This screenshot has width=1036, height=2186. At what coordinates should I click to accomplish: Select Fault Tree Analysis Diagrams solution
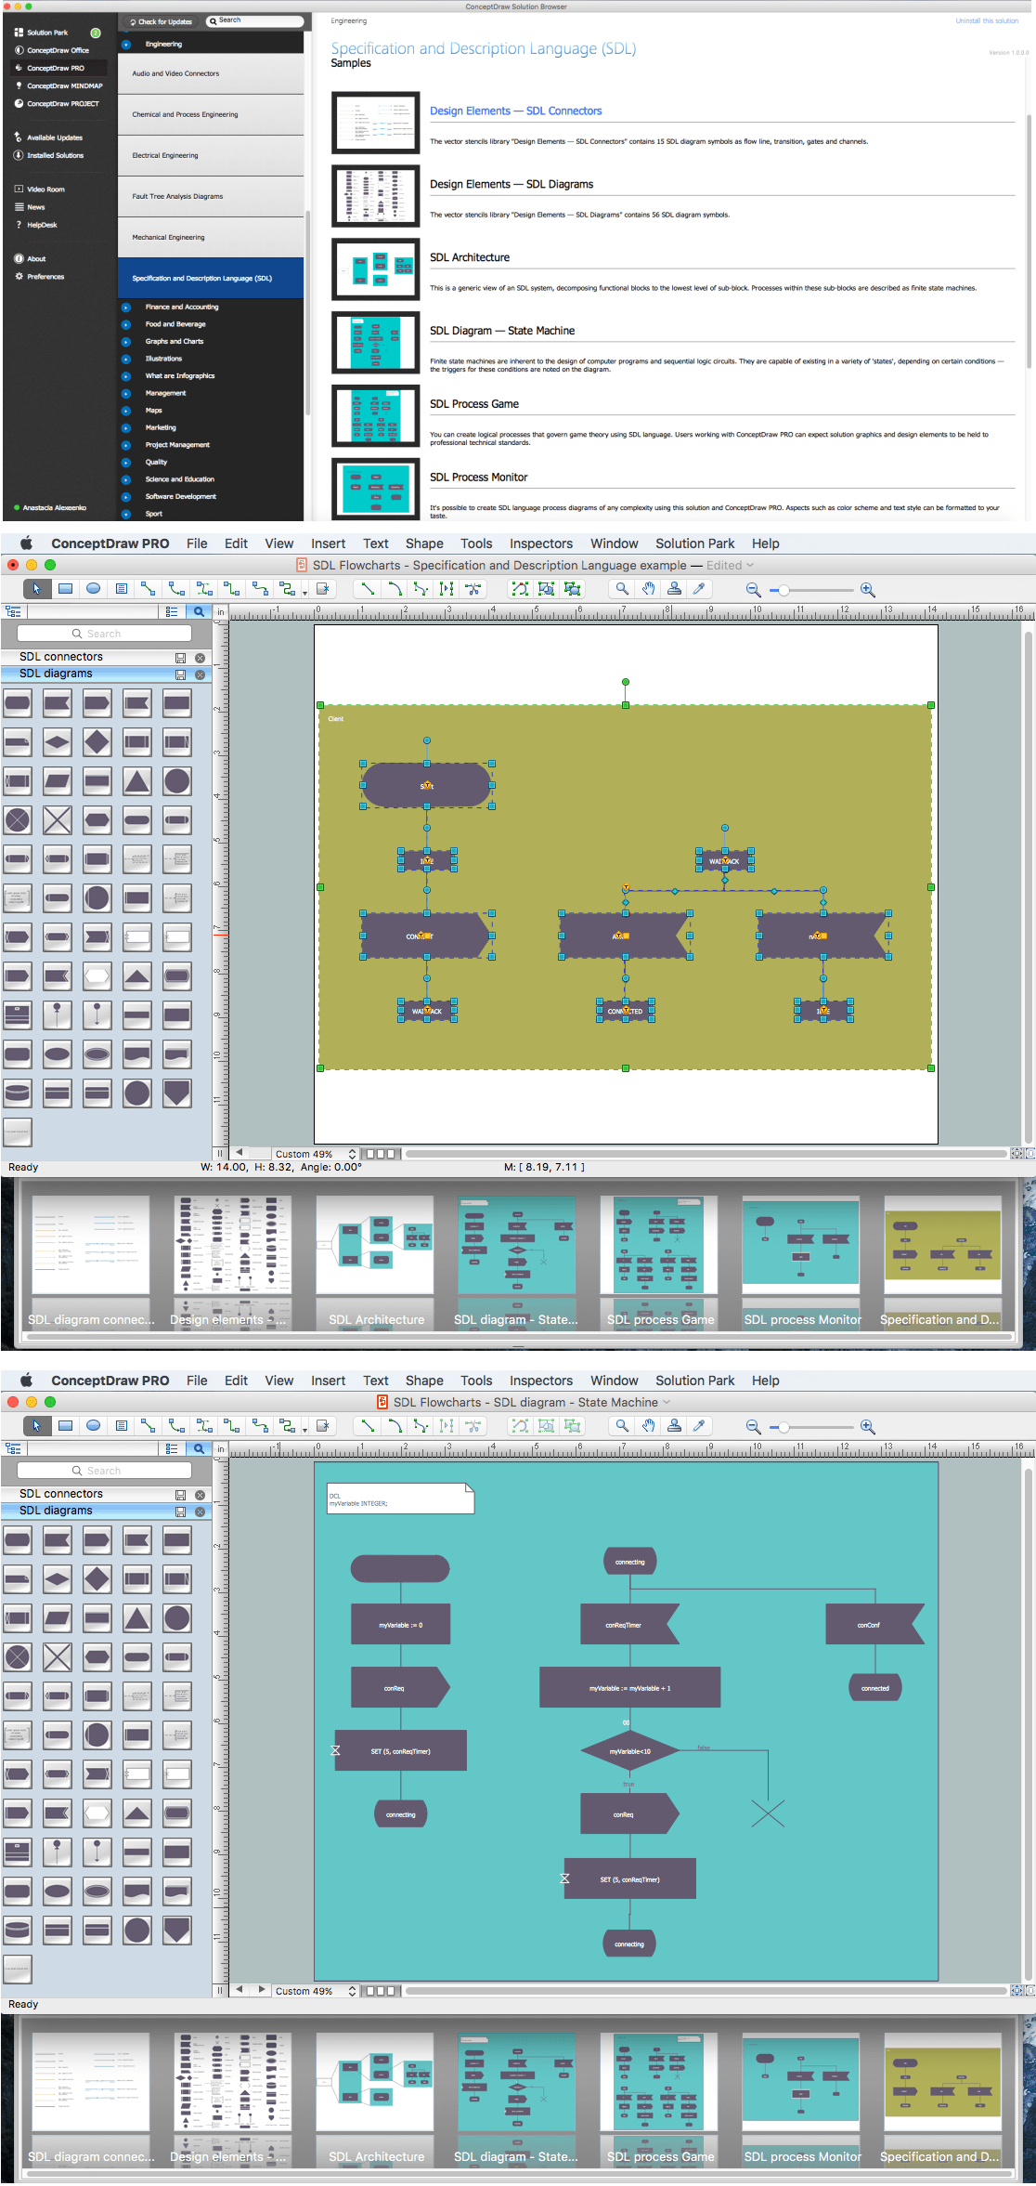point(211,197)
